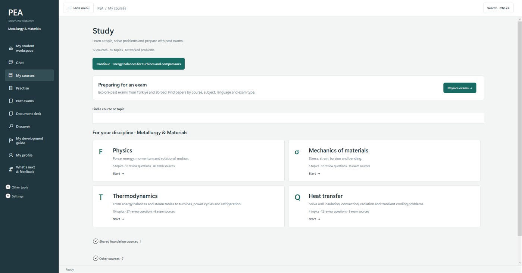Expand the Other tools section
The image size is (522, 273).
coord(8,187)
